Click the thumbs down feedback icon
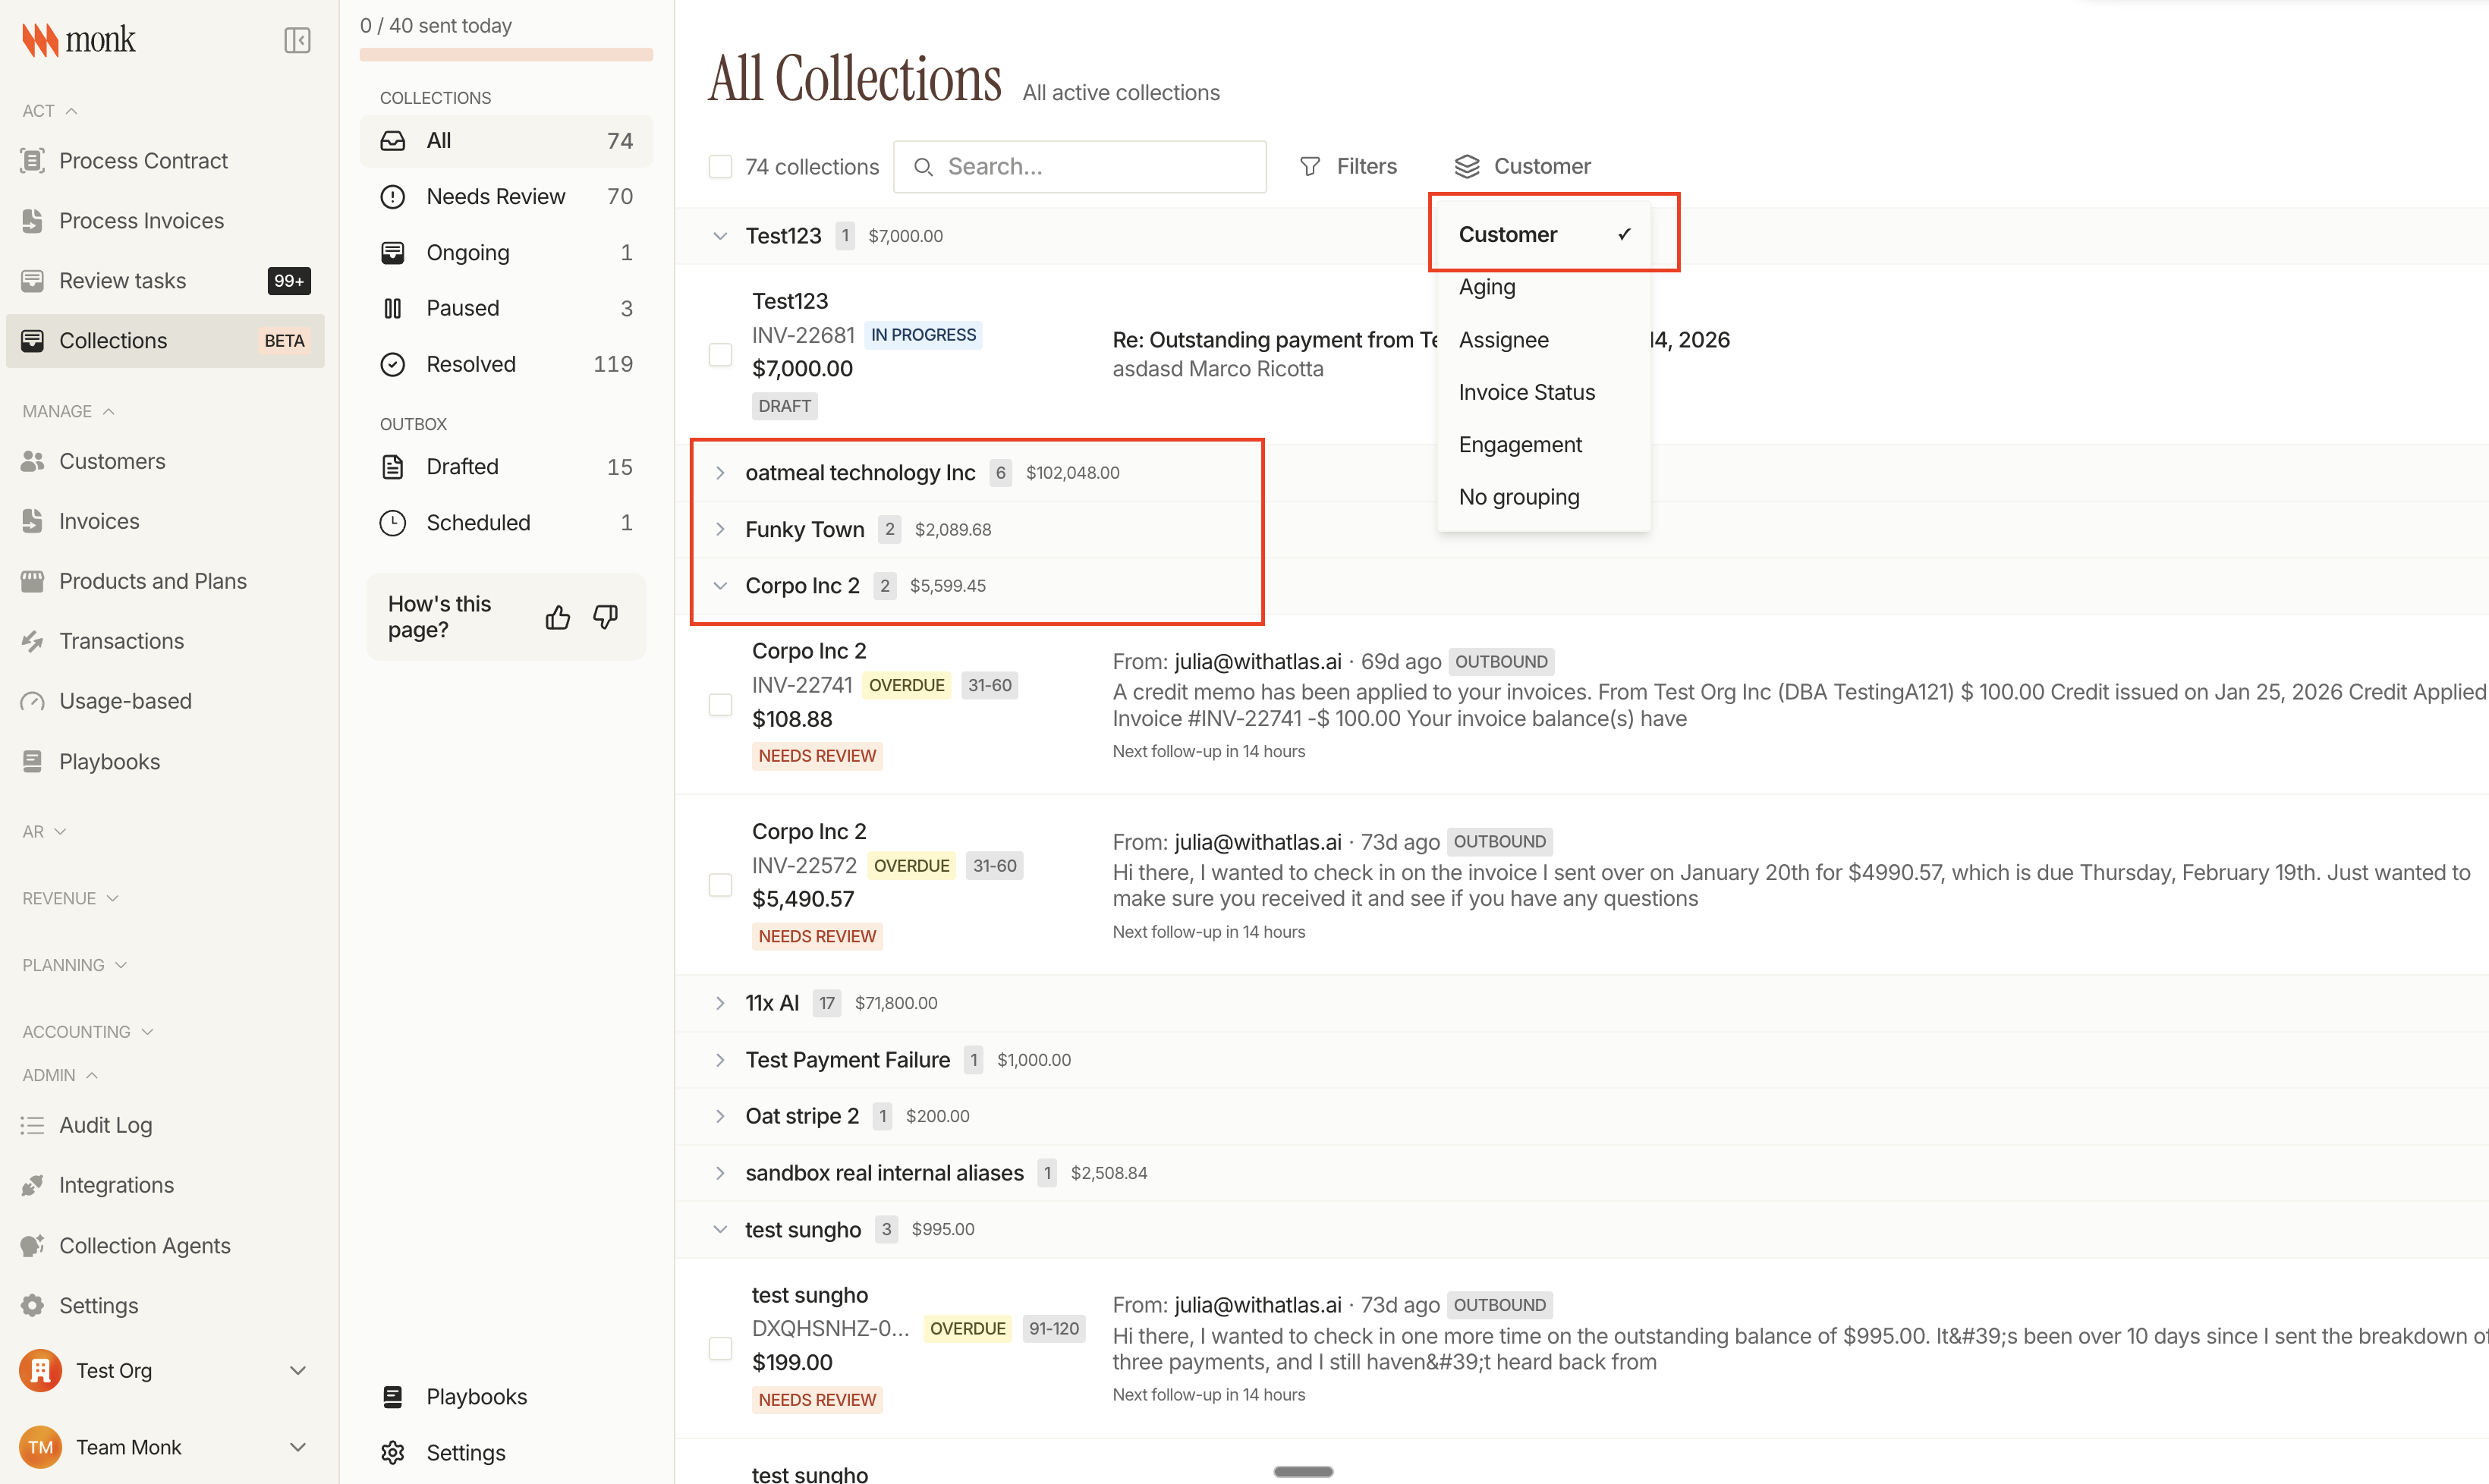The height and width of the screenshot is (1484, 2489). tap(605, 617)
